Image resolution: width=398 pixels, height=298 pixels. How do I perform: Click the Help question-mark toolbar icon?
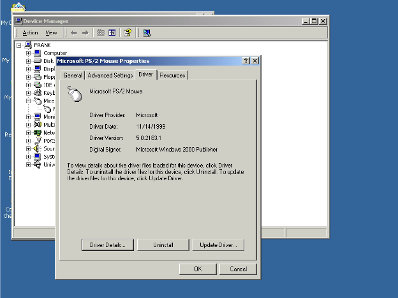128,32
